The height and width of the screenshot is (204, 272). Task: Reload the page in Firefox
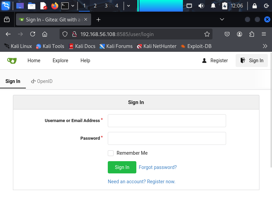coord(33,34)
